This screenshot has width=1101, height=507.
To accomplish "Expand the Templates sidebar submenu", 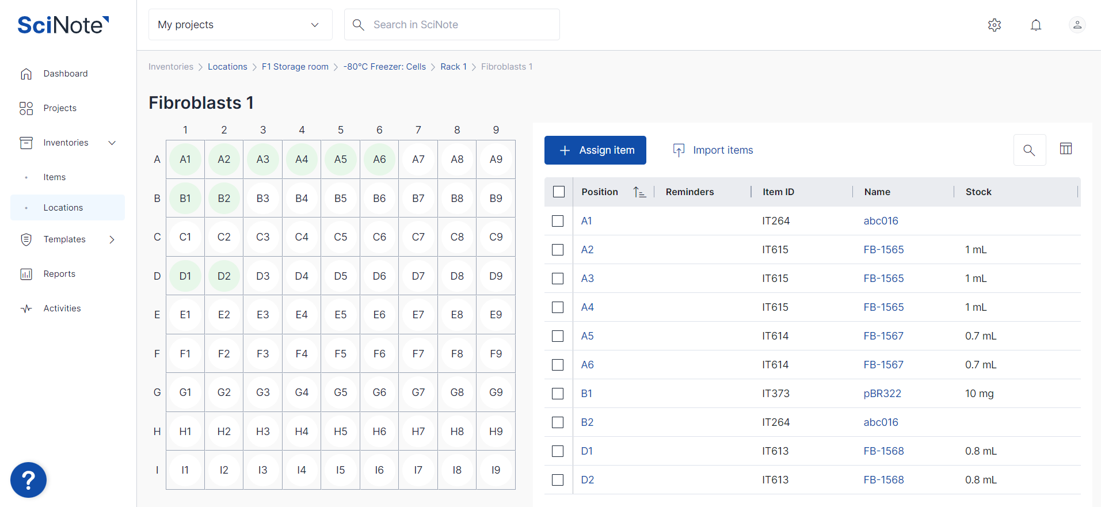I will click(x=112, y=239).
